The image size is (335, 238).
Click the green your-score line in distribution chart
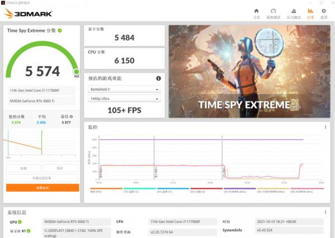[42, 142]
